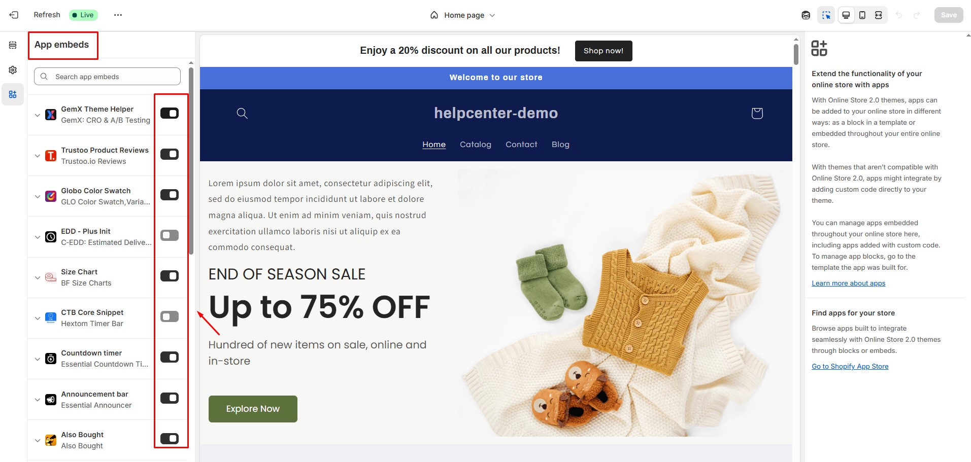Open the Sections panel icon in sidebar
This screenshot has height=462, width=971.
coord(13,45)
